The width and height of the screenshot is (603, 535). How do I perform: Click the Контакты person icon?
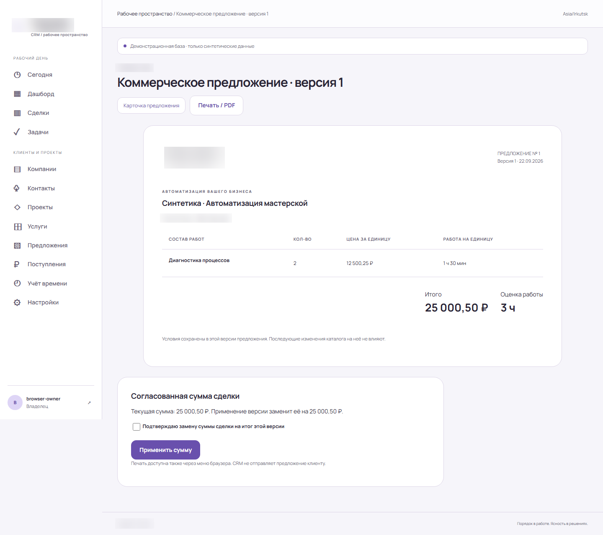click(17, 188)
